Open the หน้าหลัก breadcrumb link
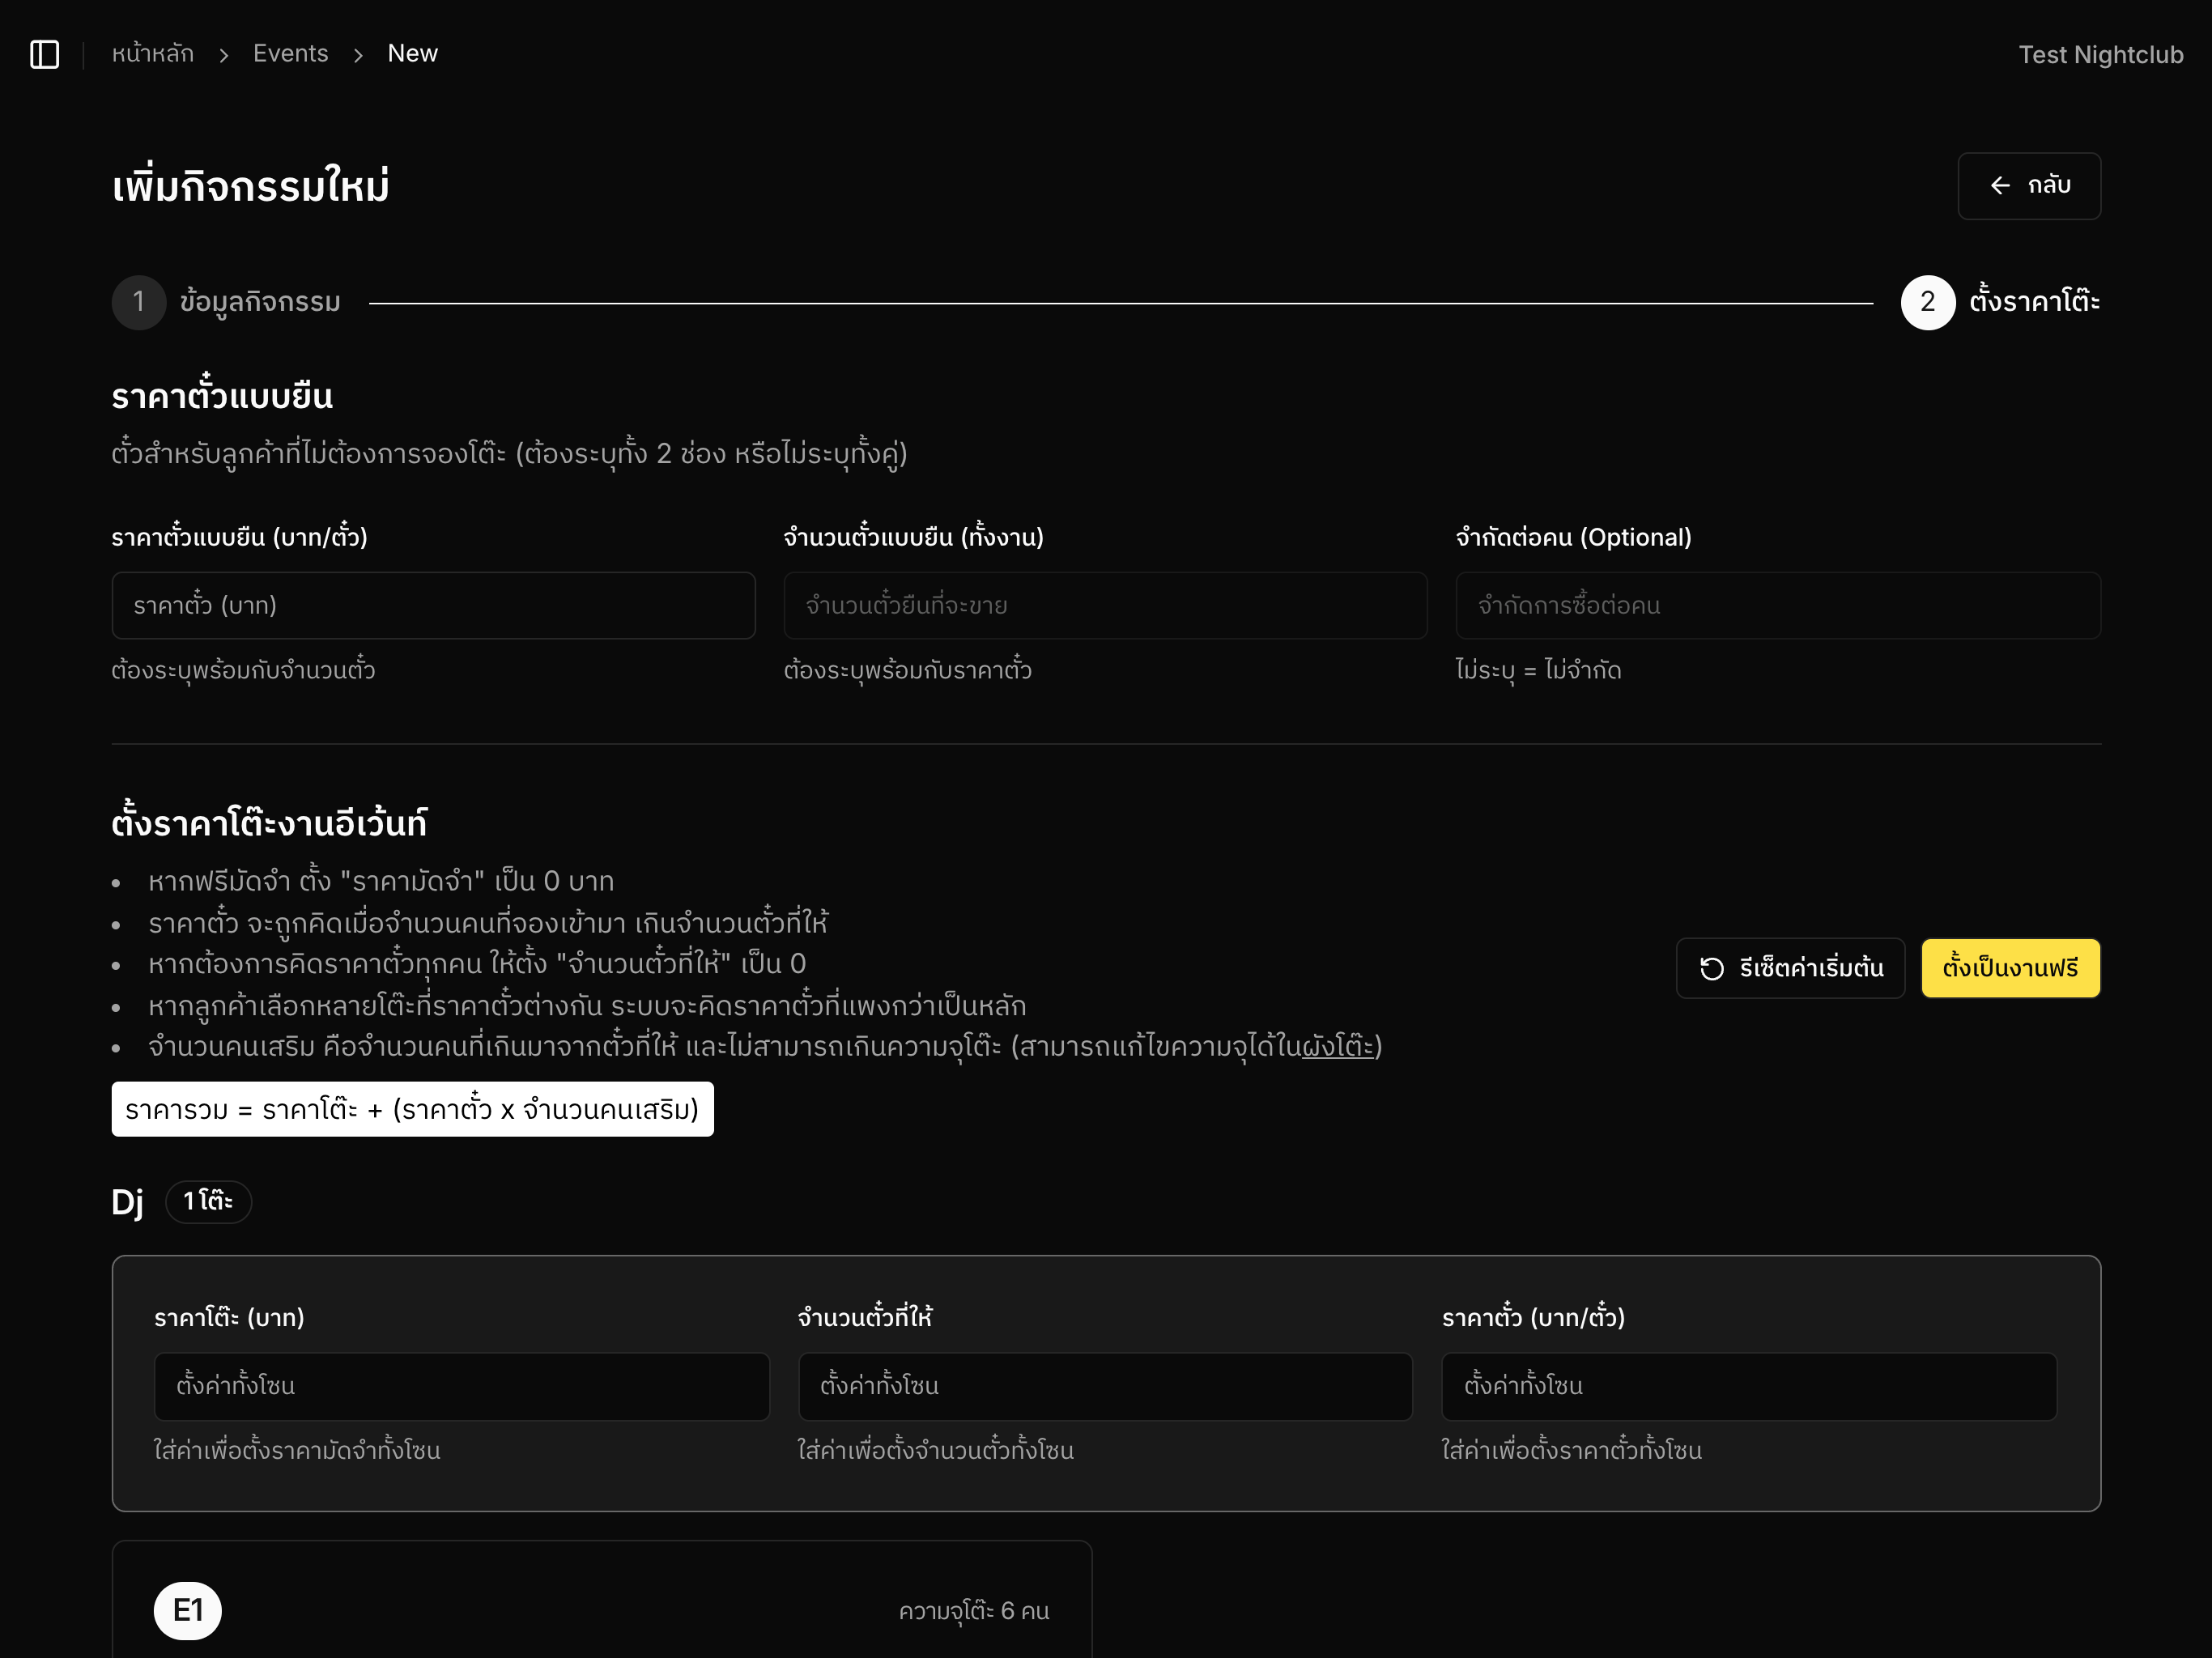 [x=153, y=54]
